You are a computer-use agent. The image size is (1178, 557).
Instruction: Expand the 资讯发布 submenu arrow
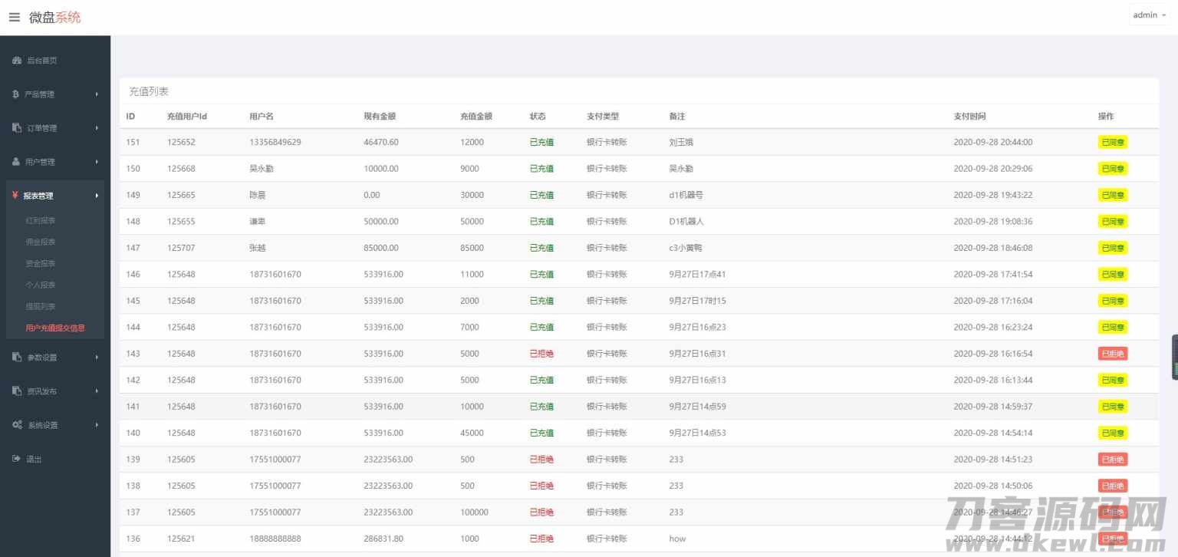click(x=97, y=391)
